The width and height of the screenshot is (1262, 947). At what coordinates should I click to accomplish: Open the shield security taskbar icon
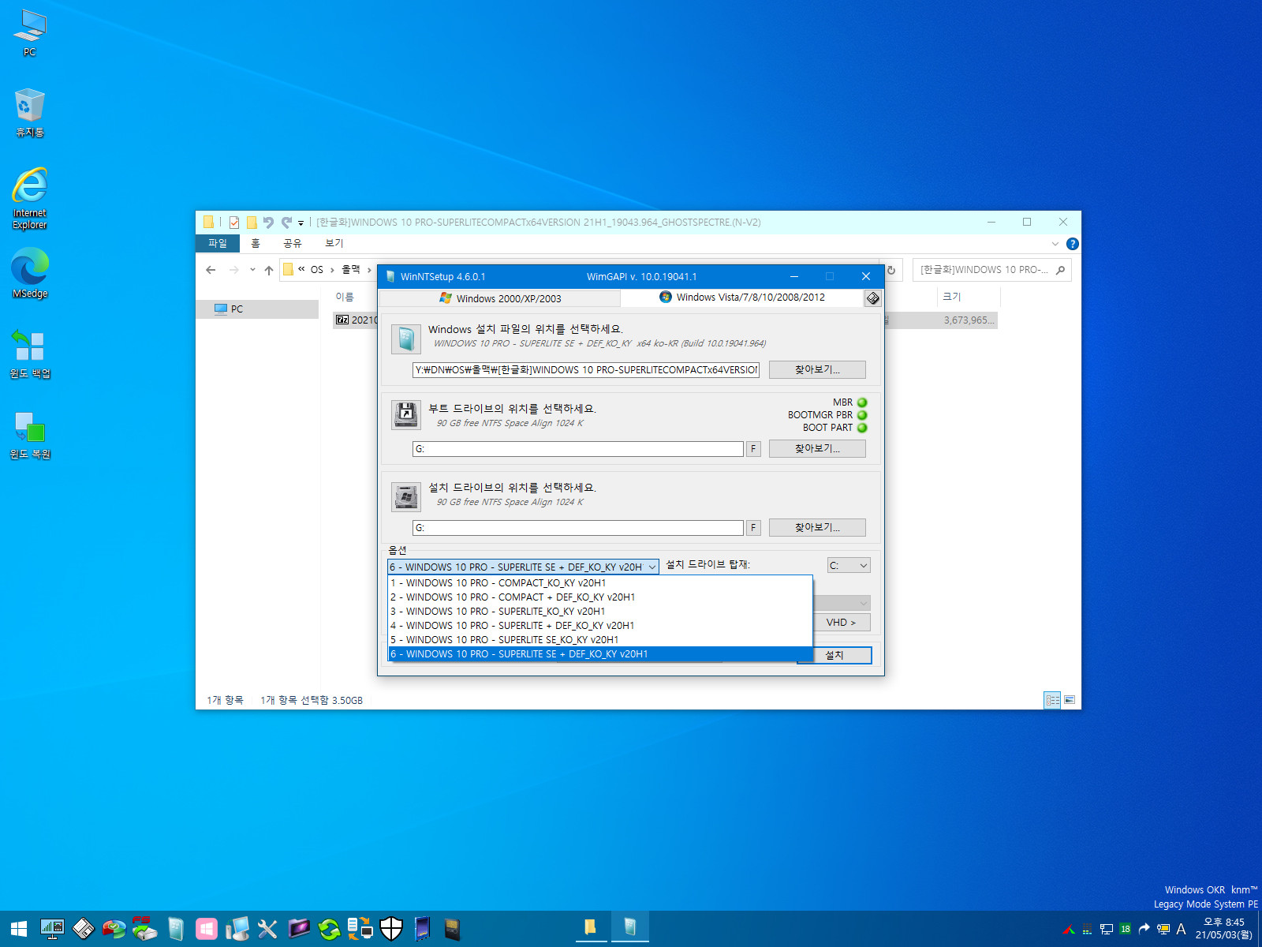pyautogui.click(x=391, y=929)
